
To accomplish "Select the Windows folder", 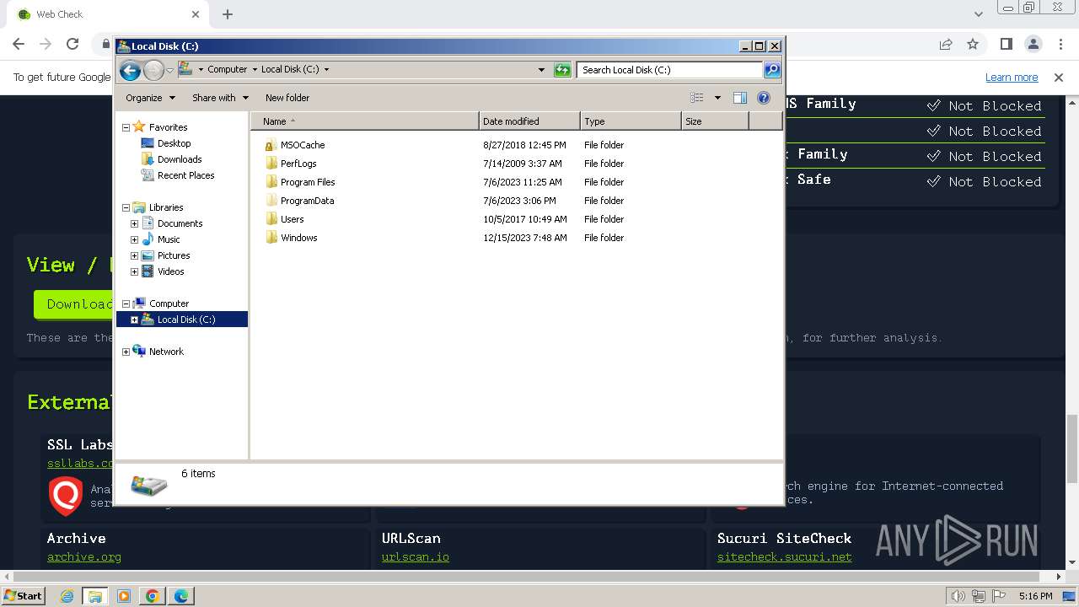I will coord(298,238).
